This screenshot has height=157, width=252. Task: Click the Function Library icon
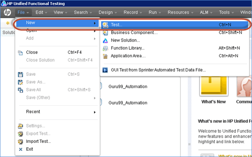105,48
